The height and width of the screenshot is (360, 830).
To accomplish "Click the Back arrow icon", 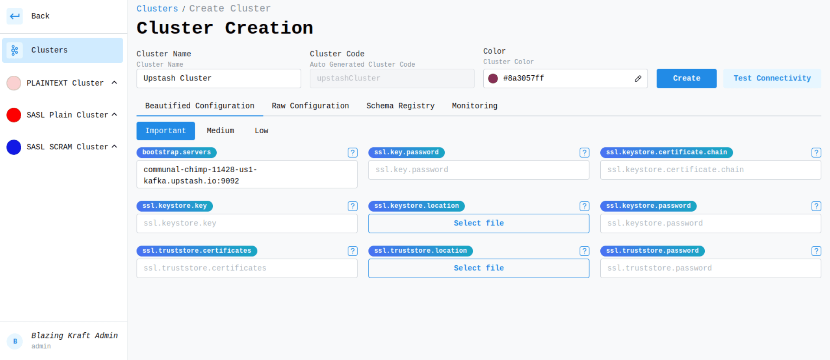I will coord(15,16).
